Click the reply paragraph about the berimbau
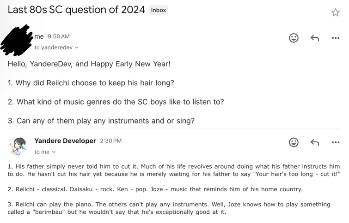Viewport: 349px width, 223px height. (x=169, y=208)
